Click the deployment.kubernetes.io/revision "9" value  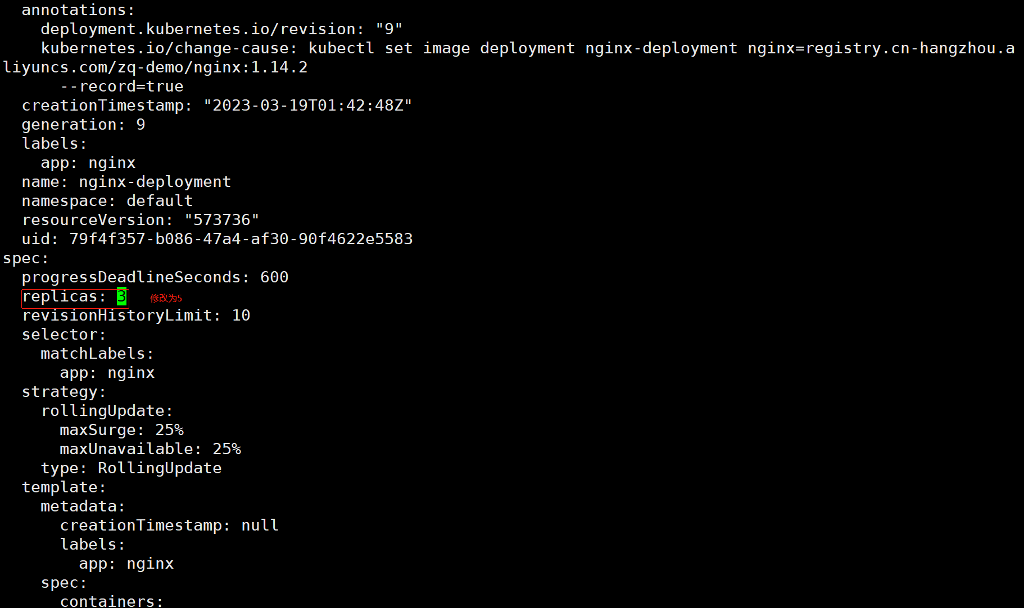(389, 29)
